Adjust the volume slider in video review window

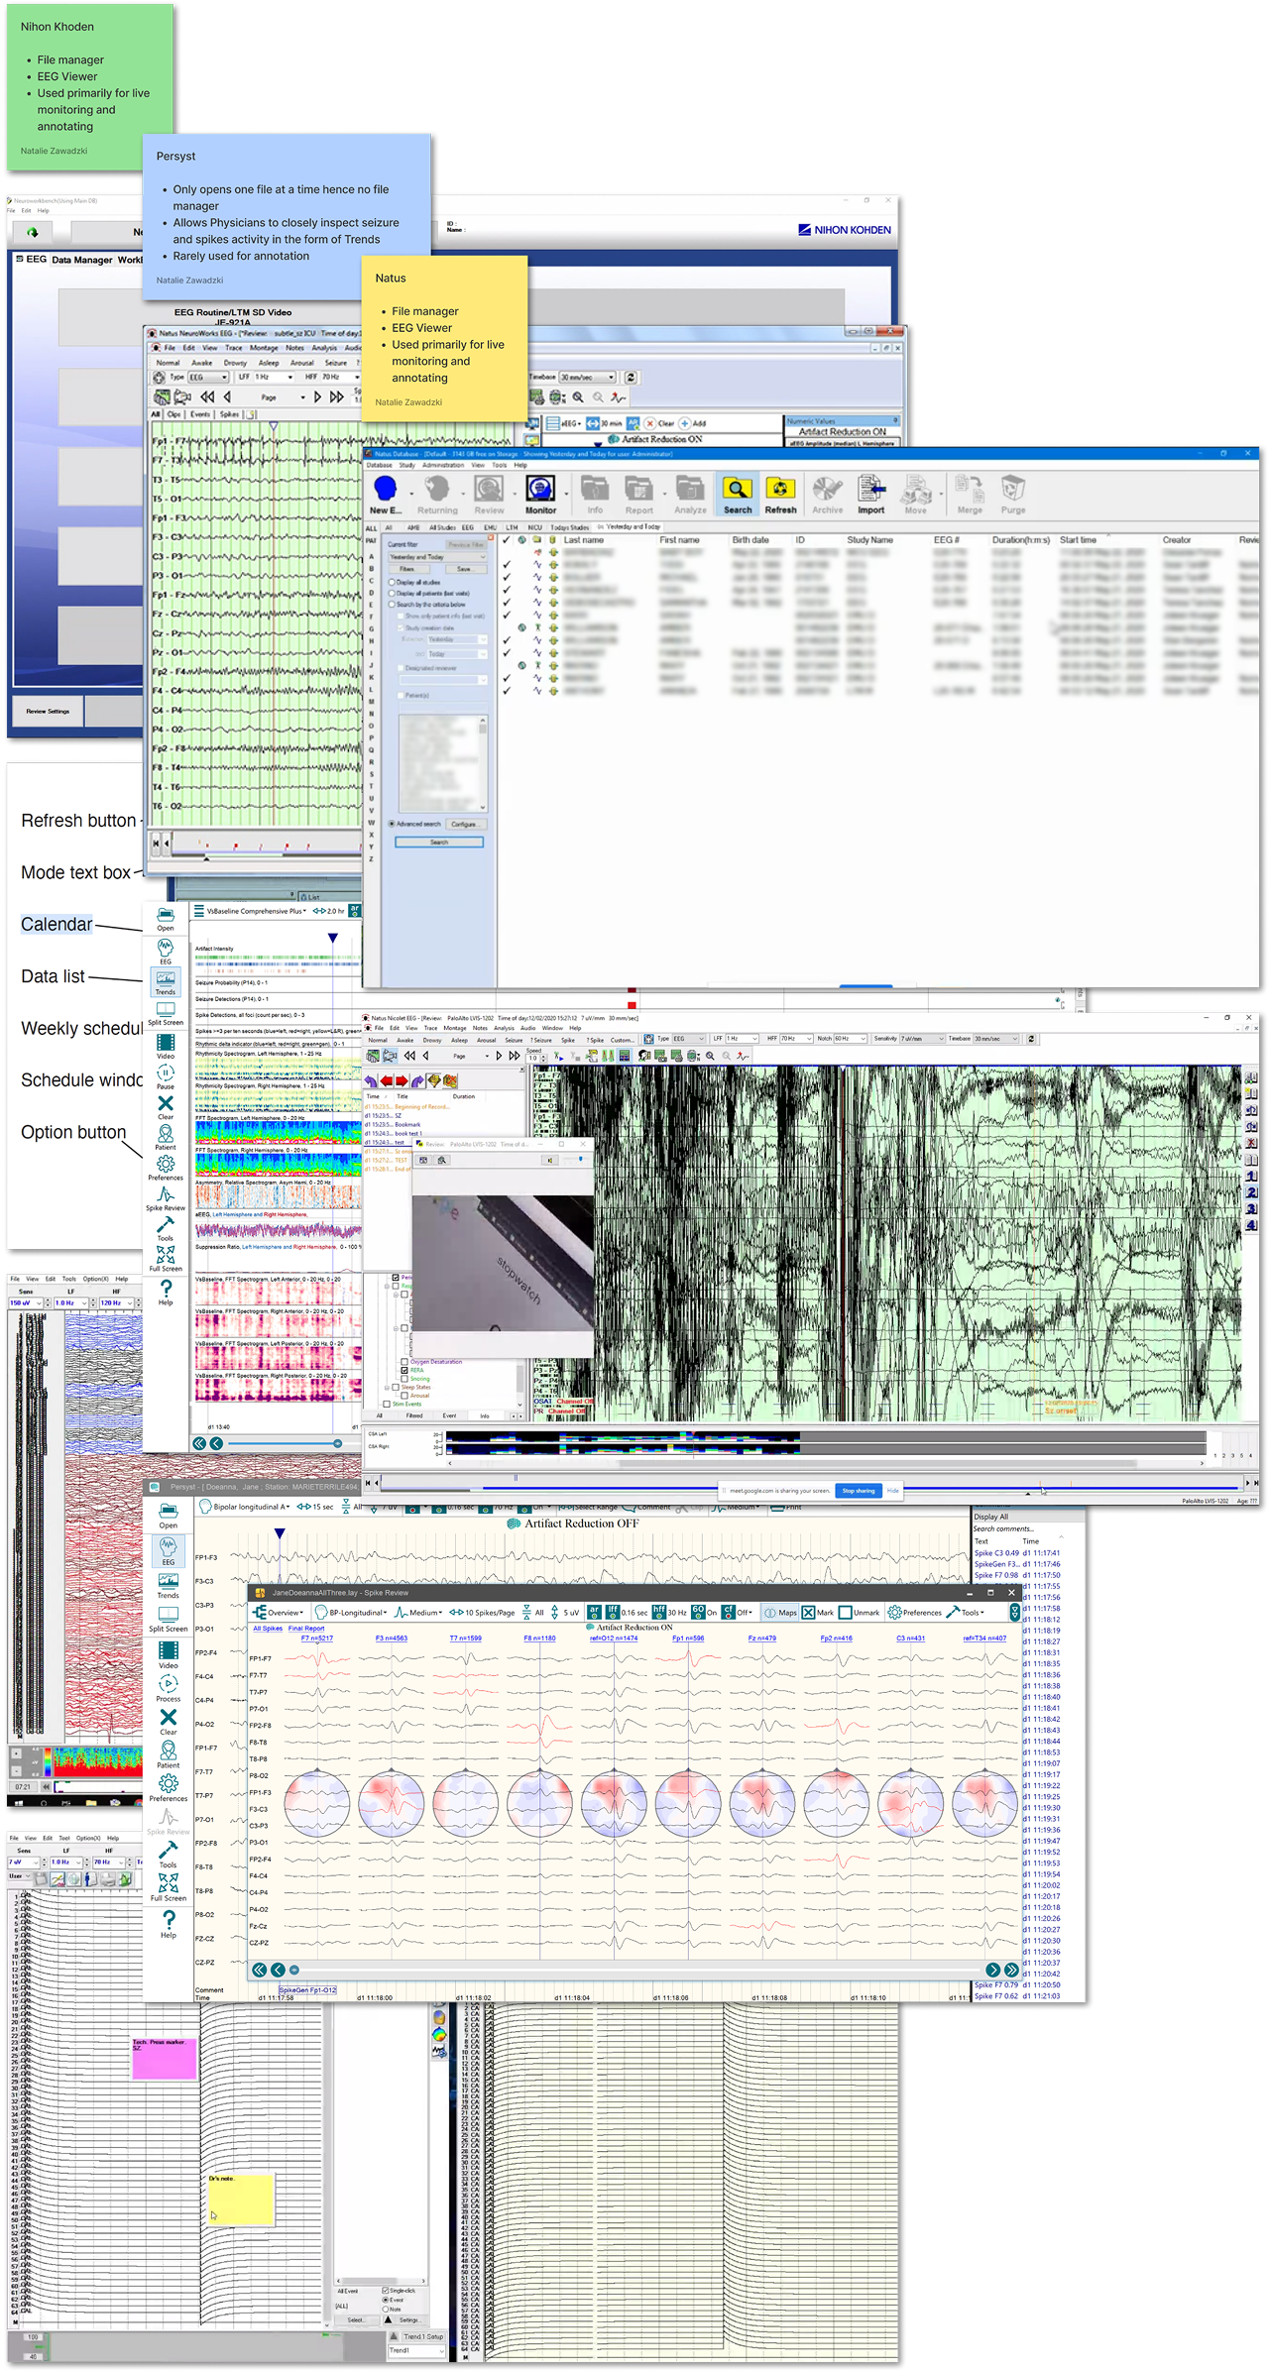580,1159
